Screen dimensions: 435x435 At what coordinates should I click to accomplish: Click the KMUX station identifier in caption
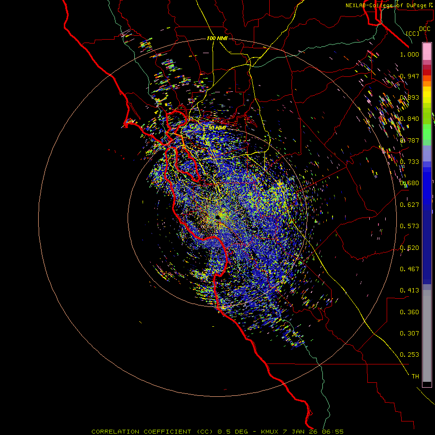(270, 432)
